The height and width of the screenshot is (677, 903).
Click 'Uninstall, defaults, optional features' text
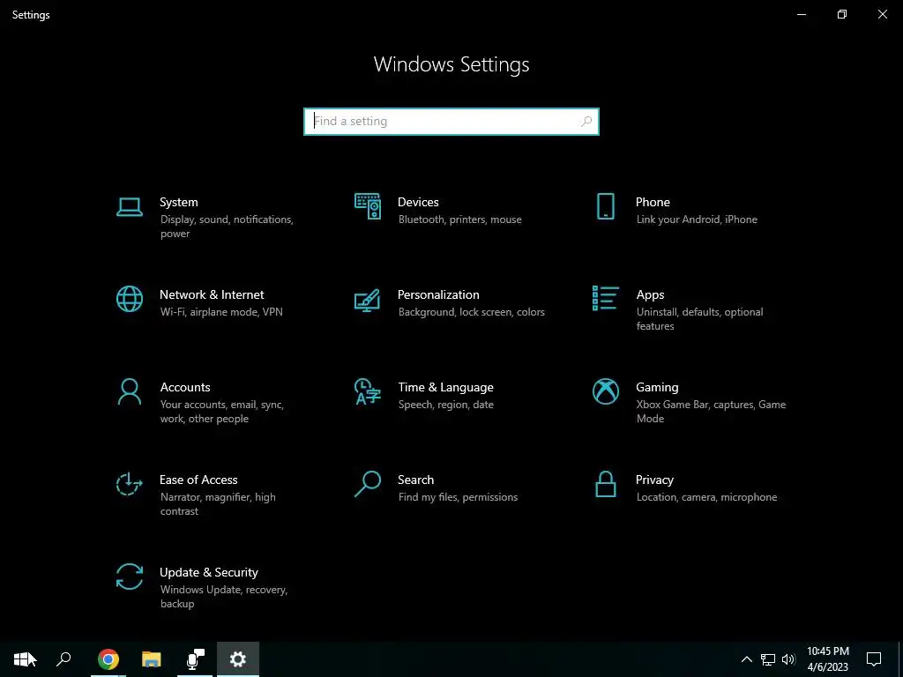pos(699,319)
